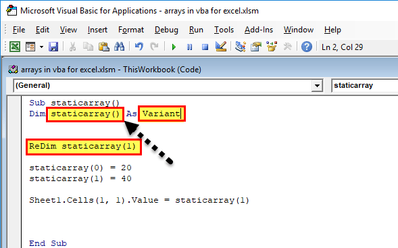Image resolution: width=398 pixels, height=248 pixels.
Task: Open the Edit menu
Action: tap(43, 30)
